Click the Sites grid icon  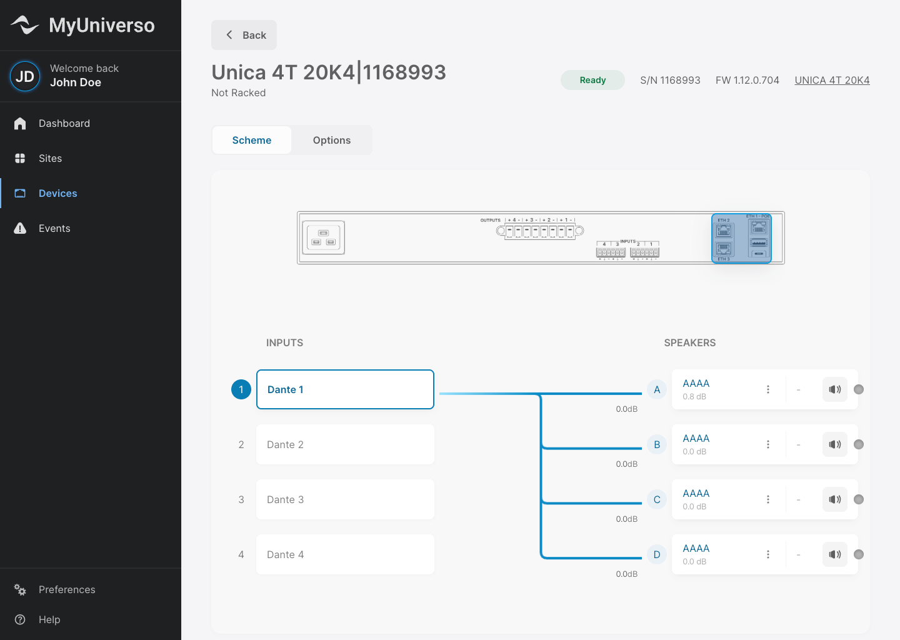[20, 158]
